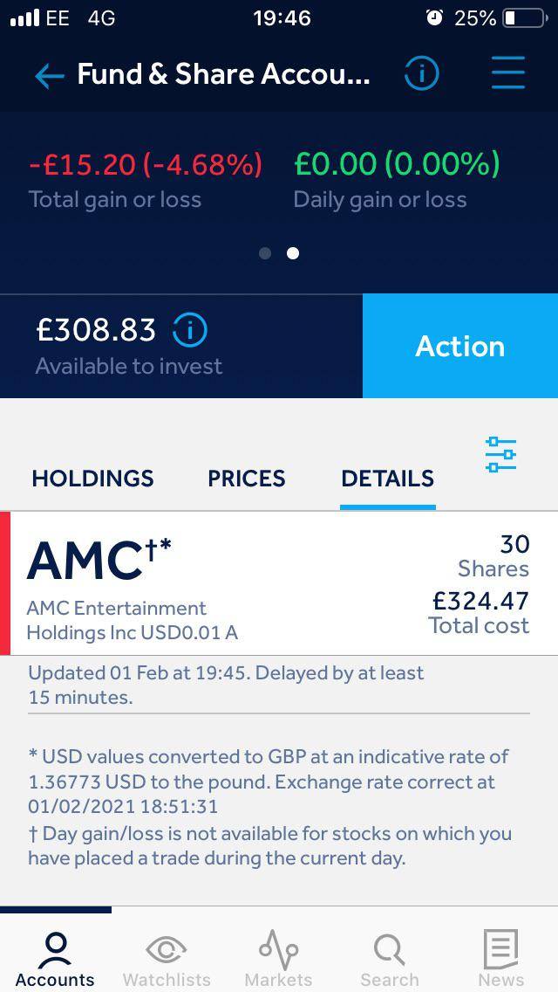Screen dimensions: 558x992
Task: Tap the daily gain or loss figure
Action: 397,164
